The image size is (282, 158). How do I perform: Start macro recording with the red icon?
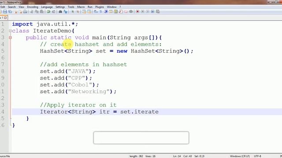(137, 12)
